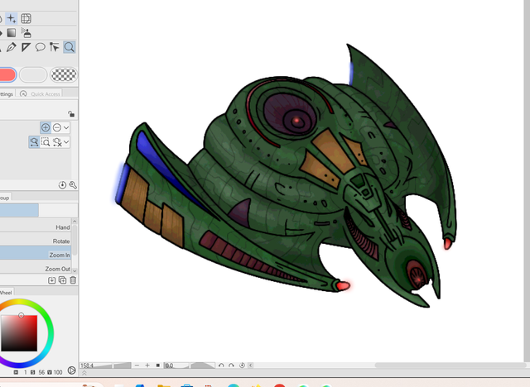
Task: Rotate the canvas left
Action: (221, 365)
